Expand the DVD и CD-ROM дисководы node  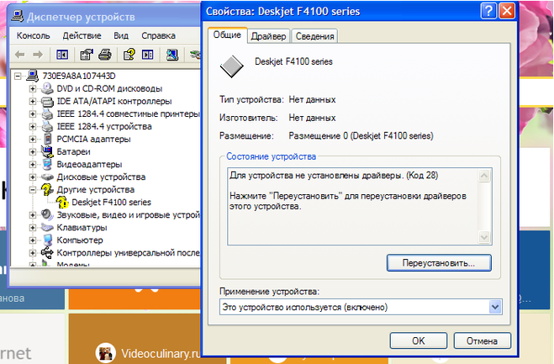(33, 89)
